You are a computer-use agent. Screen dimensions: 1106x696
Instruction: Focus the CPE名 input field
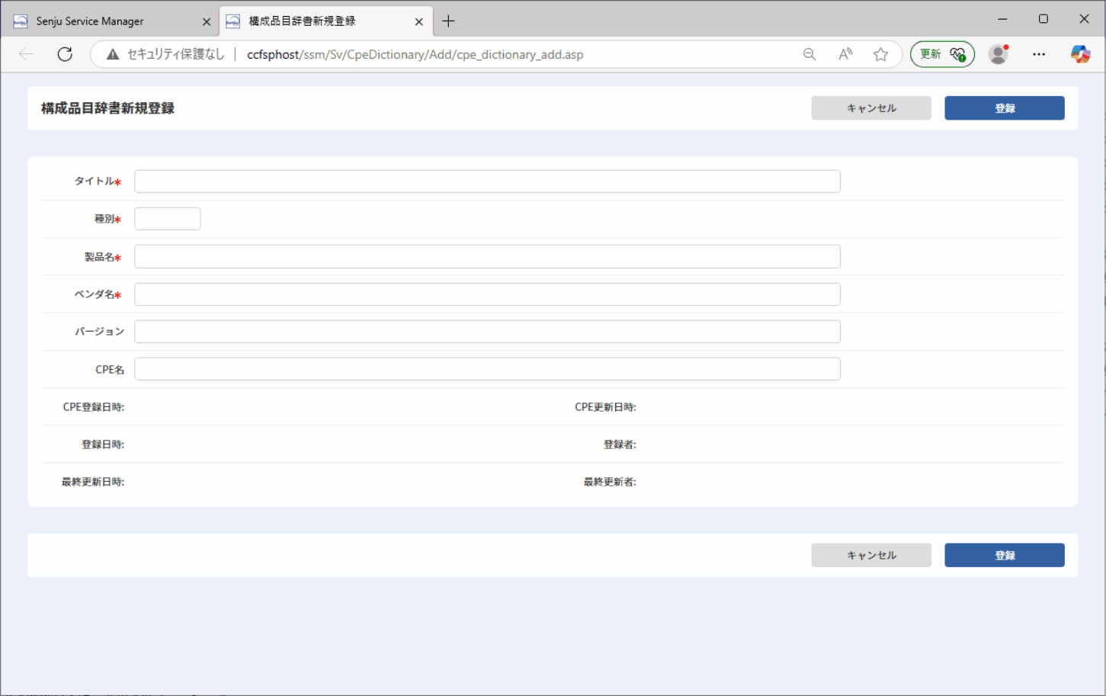tap(487, 369)
